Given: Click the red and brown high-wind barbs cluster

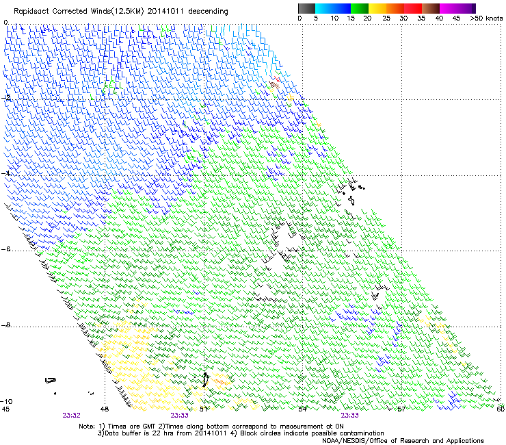Looking at the screenshot, I should pos(274,83).
